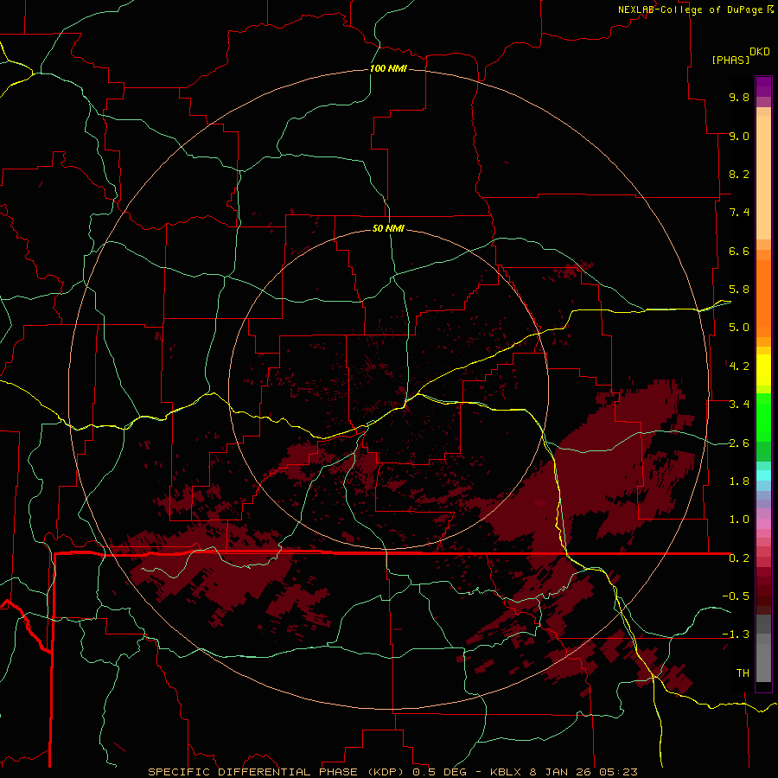Click the -1.3 value on the color scale
The height and width of the screenshot is (778, 778).
pos(736,635)
